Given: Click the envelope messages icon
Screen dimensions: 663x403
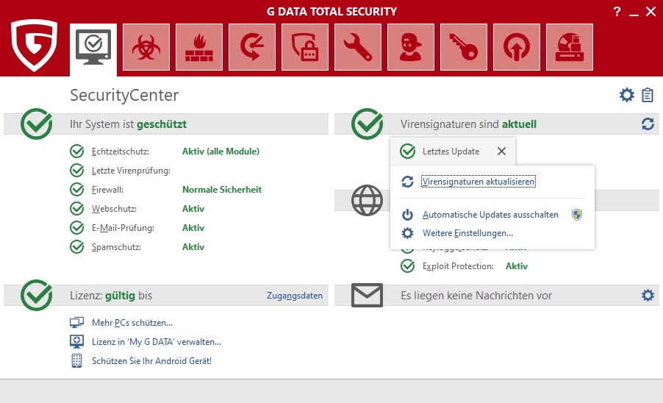Looking at the screenshot, I should click(367, 295).
